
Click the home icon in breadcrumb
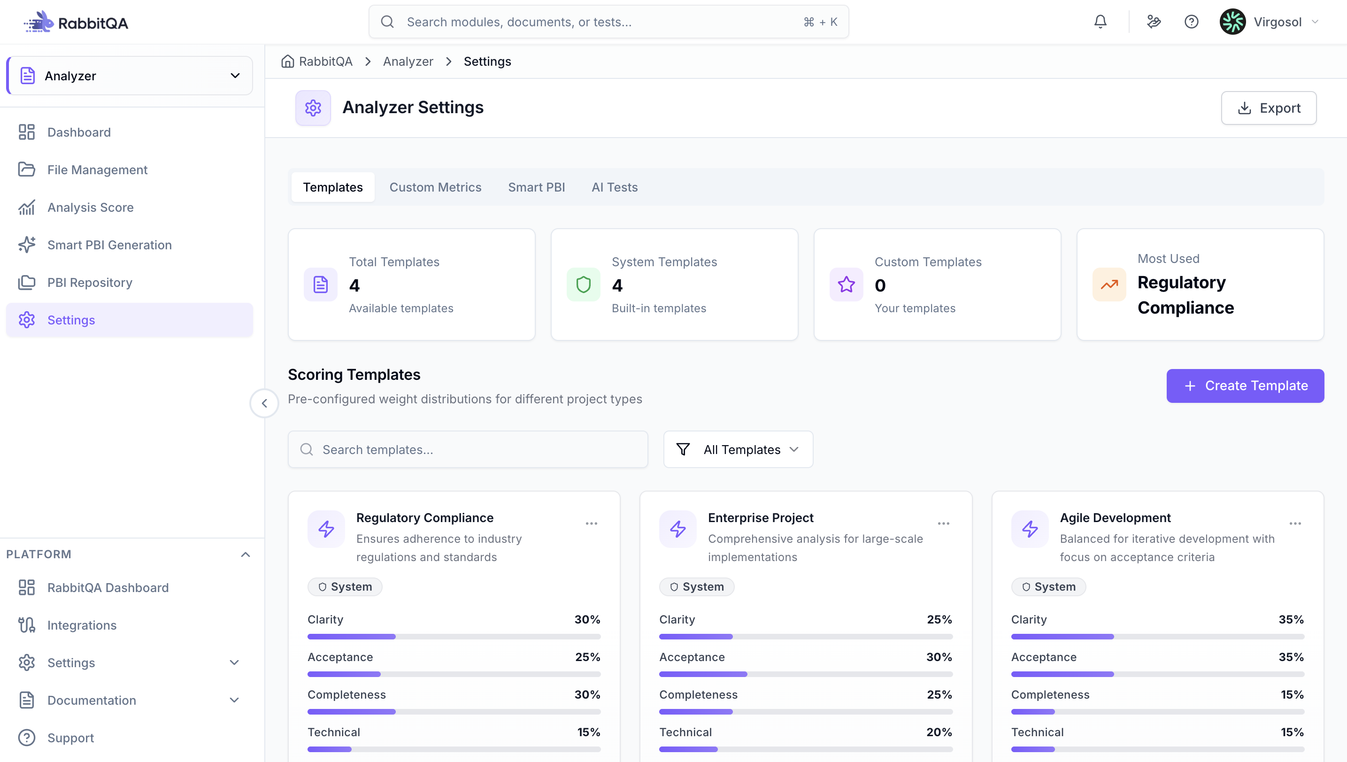[x=287, y=61]
